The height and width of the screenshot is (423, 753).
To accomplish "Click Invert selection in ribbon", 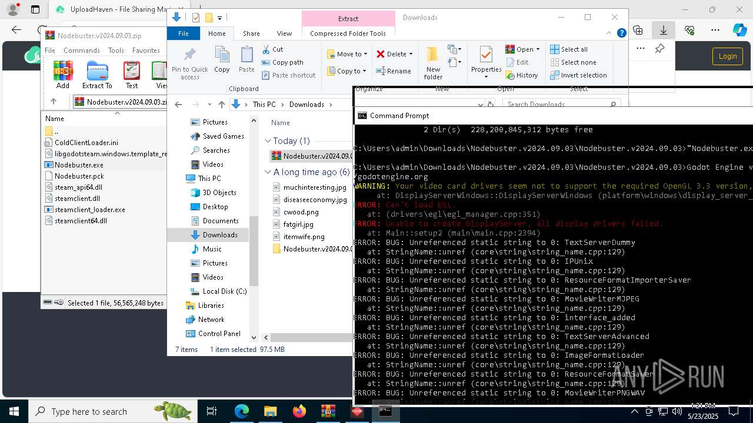I will point(578,75).
